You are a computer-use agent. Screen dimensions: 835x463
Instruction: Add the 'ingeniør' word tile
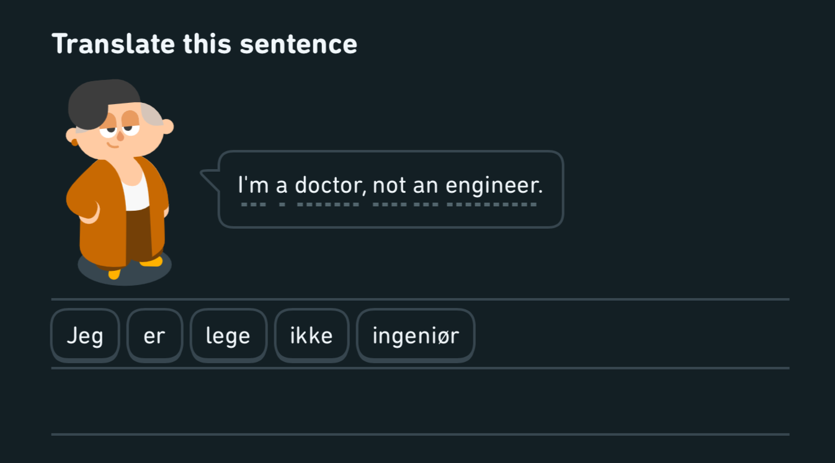point(416,335)
